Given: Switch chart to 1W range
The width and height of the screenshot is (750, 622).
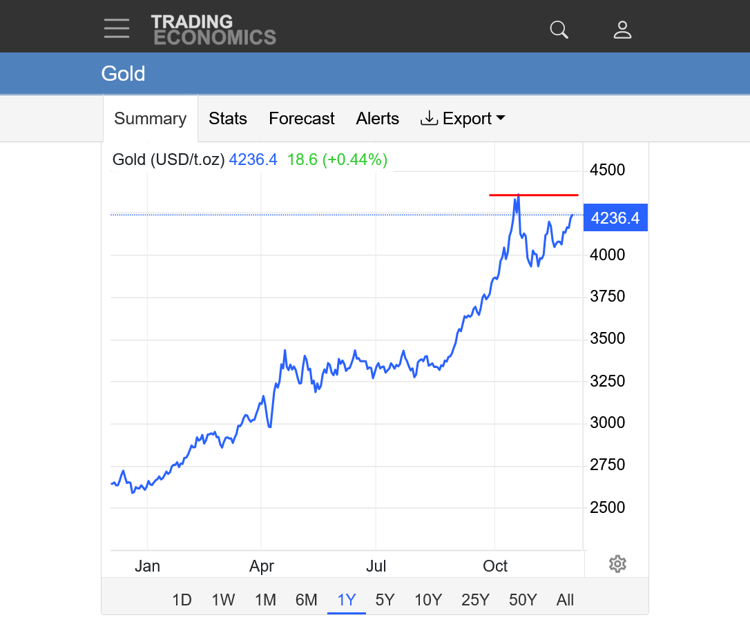Looking at the screenshot, I should coord(223,600).
